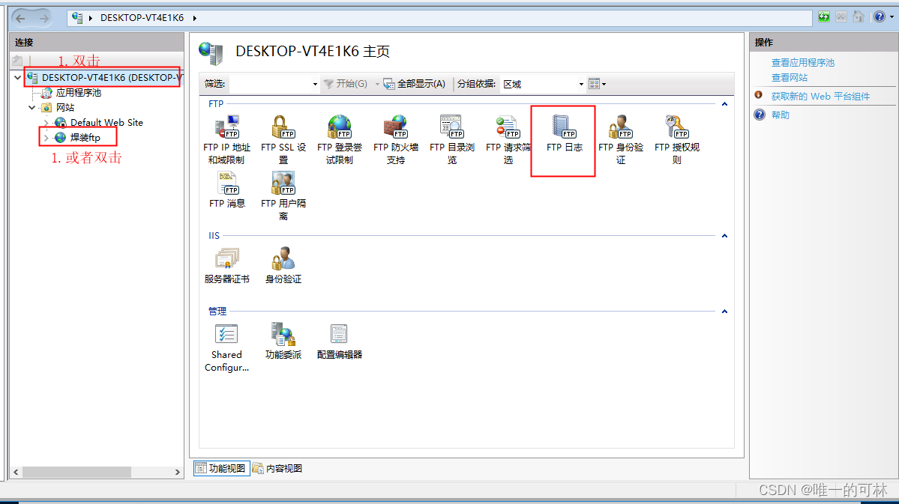
Task: Click 获取新的 Web 平台组件 link
Action: (x=820, y=96)
